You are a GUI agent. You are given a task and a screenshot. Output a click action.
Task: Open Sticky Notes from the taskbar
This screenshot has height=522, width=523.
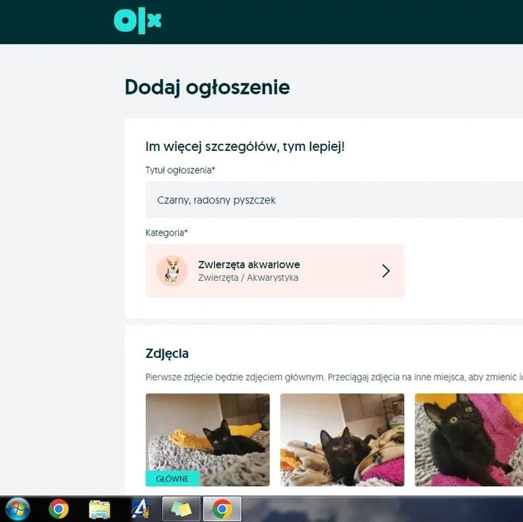(181, 509)
